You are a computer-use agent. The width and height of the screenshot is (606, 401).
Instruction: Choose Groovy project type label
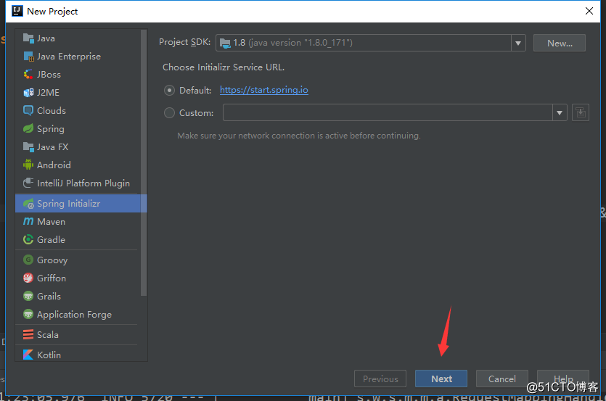pyautogui.click(x=52, y=260)
